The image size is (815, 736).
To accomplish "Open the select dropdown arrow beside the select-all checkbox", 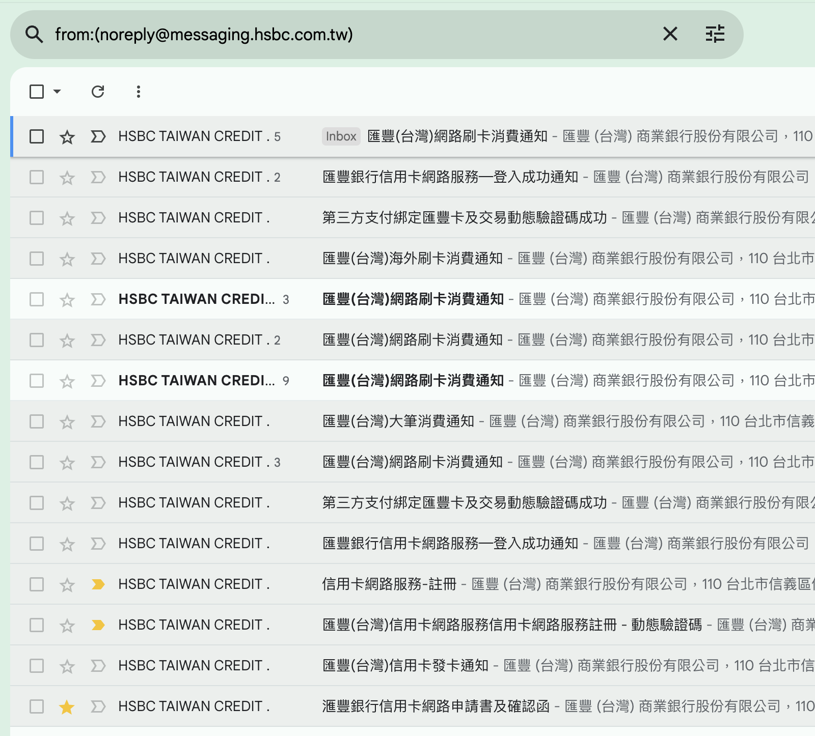I will 57,92.
